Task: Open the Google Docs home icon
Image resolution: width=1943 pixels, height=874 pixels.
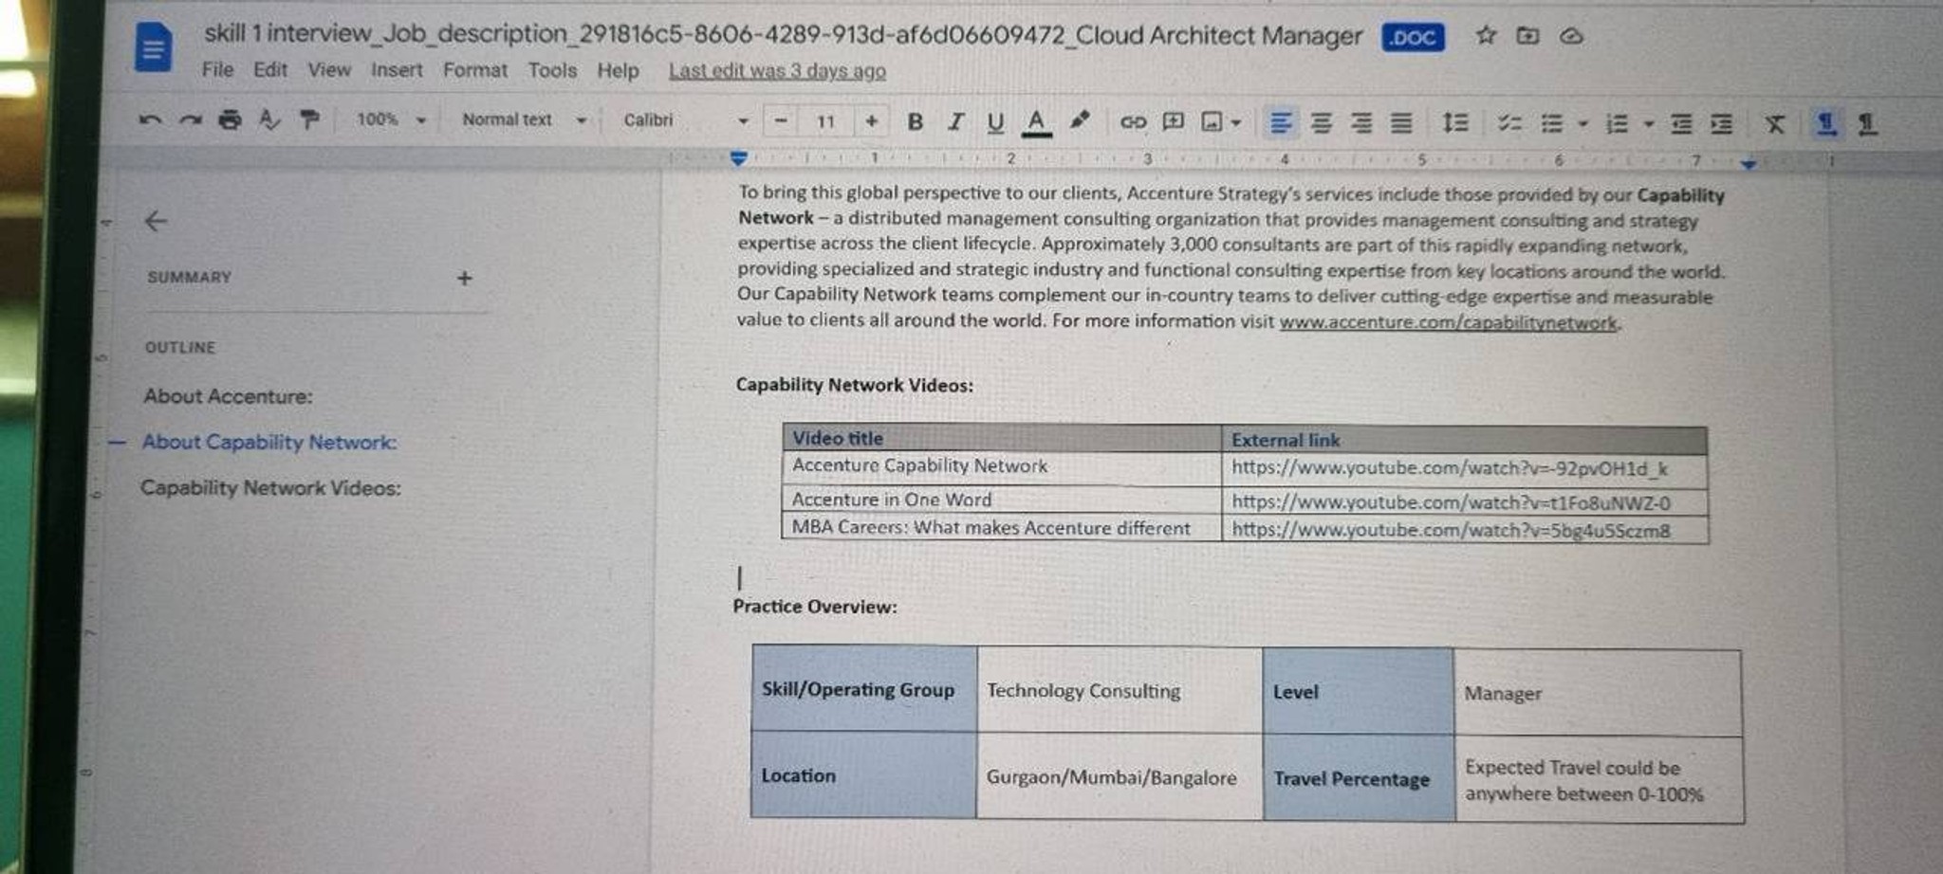Action: click(153, 47)
